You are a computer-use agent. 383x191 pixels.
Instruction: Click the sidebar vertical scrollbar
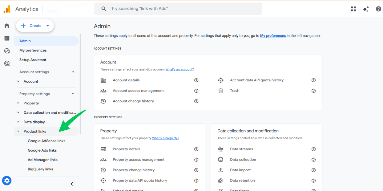pyautogui.click(x=81, y=84)
